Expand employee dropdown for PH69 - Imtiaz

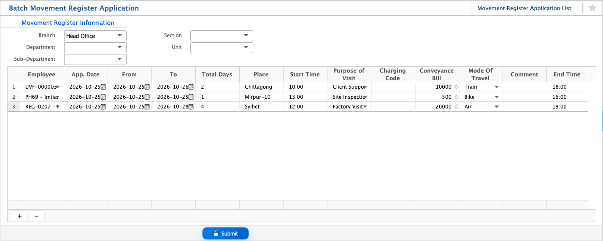(x=58, y=97)
